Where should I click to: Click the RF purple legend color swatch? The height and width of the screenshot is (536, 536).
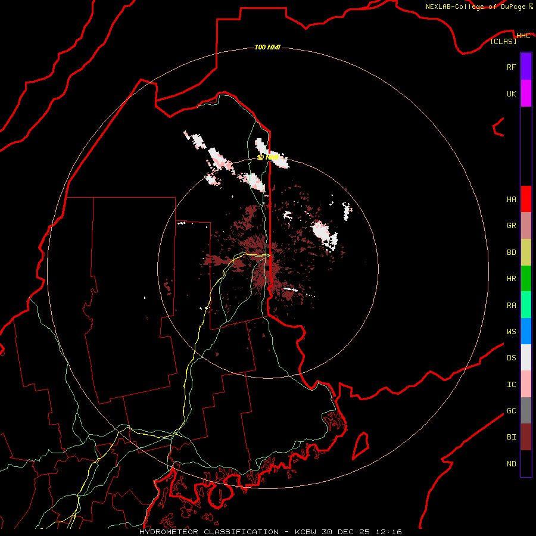(526, 67)
